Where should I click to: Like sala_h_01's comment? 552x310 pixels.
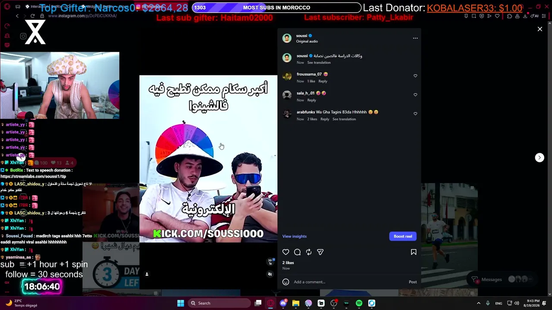(x=415, y=95)
